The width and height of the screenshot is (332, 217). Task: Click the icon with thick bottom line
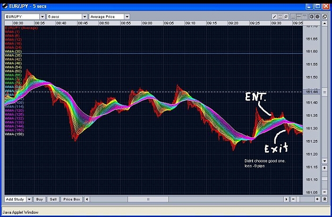[293, 16]
